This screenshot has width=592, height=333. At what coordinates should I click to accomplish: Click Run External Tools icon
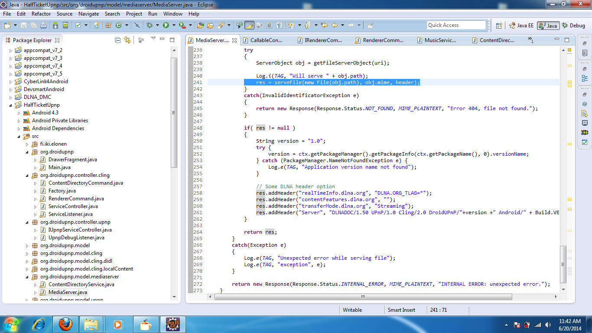tap(182, 25)
